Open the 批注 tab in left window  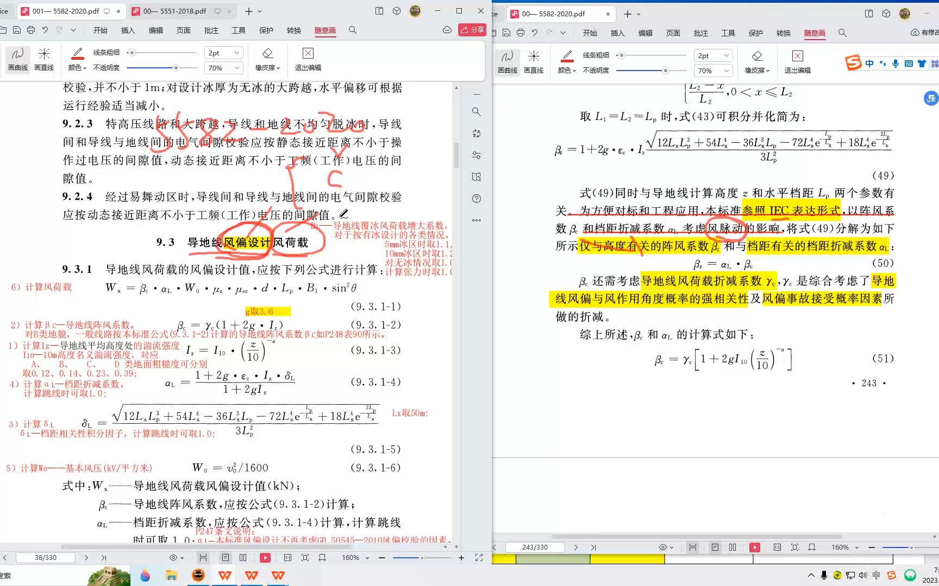(211, 30)
